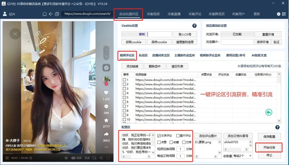
Task: Click the 保存配置 button
Action: coord(269,137)
